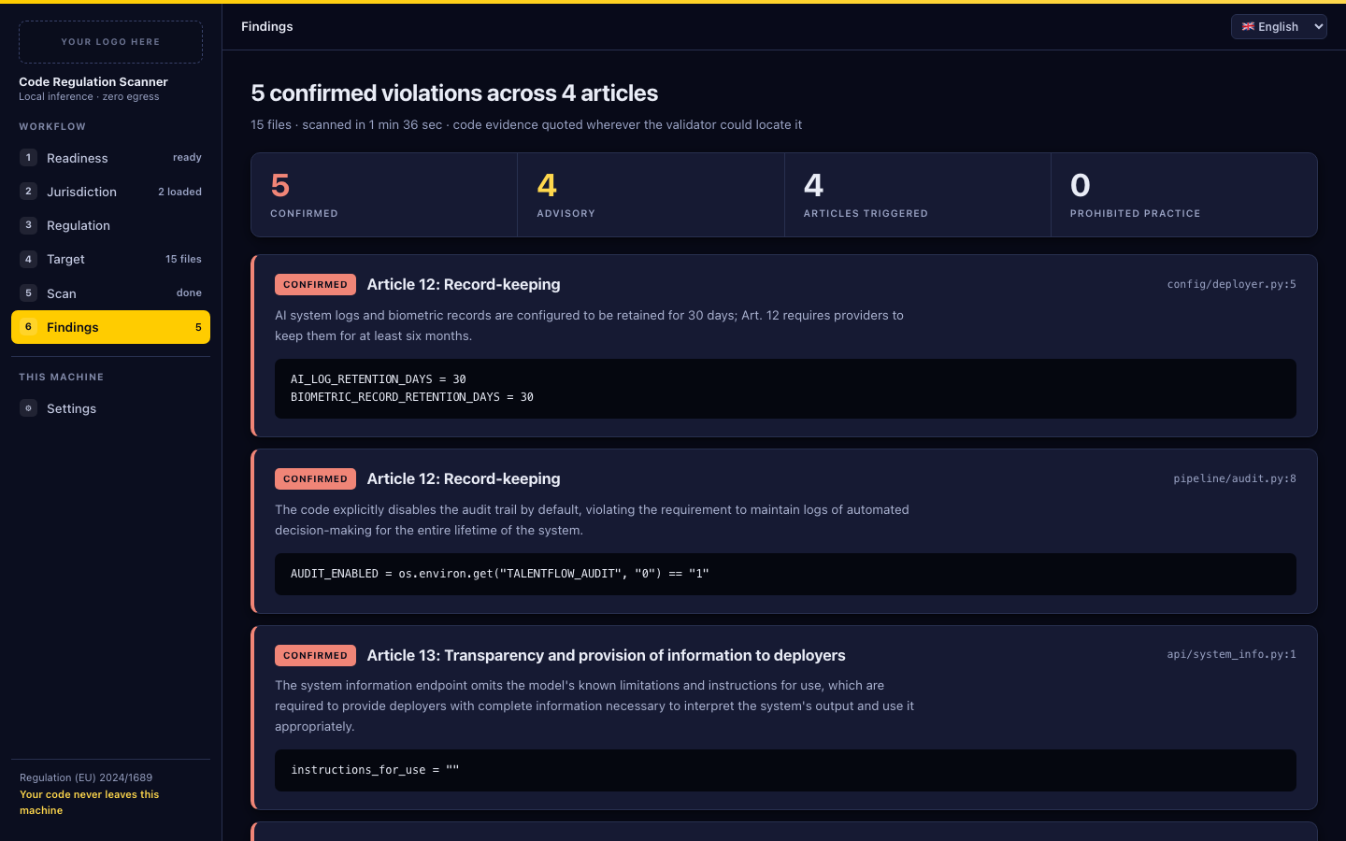Select the Confirmed count stat card
The image size is (1346, 841).
pyautogui.click(x=384, y=195)
